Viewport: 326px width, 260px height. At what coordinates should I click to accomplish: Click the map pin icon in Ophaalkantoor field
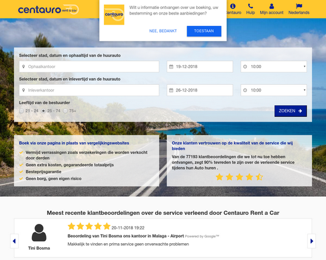(24, 67)
